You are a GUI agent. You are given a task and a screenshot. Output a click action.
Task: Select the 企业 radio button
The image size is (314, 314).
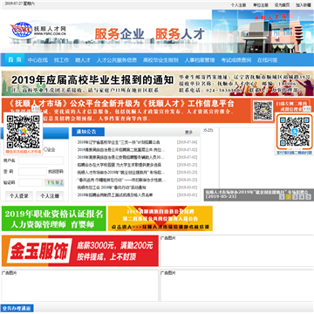point(45,149)
